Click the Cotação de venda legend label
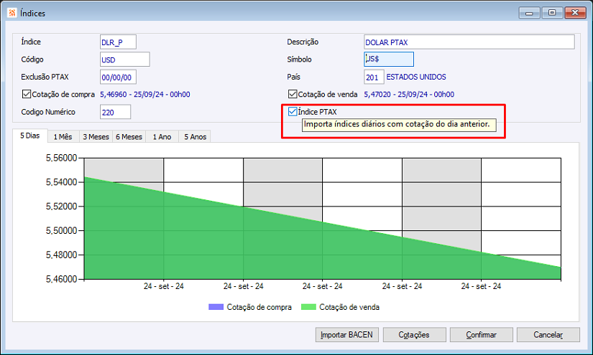 [349, 307]
